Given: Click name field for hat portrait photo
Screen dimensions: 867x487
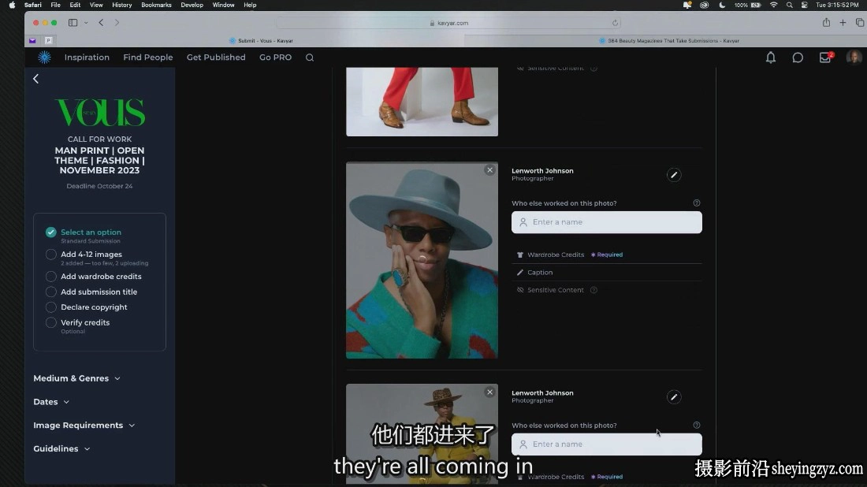Looking at the screenshot, I should click(607, 222).
